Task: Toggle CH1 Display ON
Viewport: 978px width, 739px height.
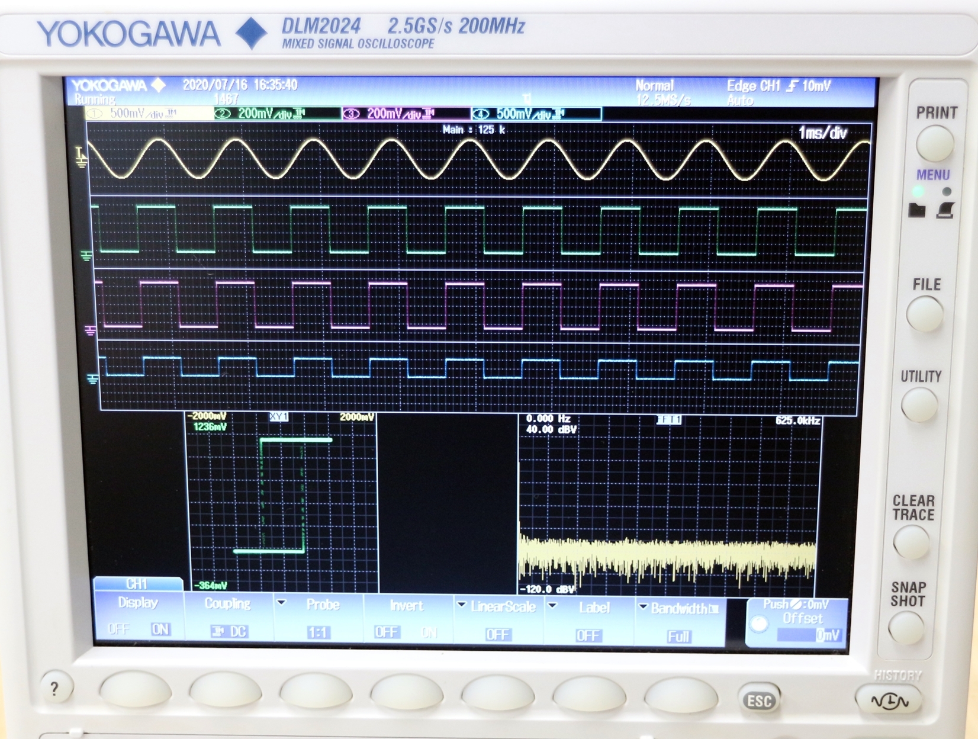Action: [160, 629]
